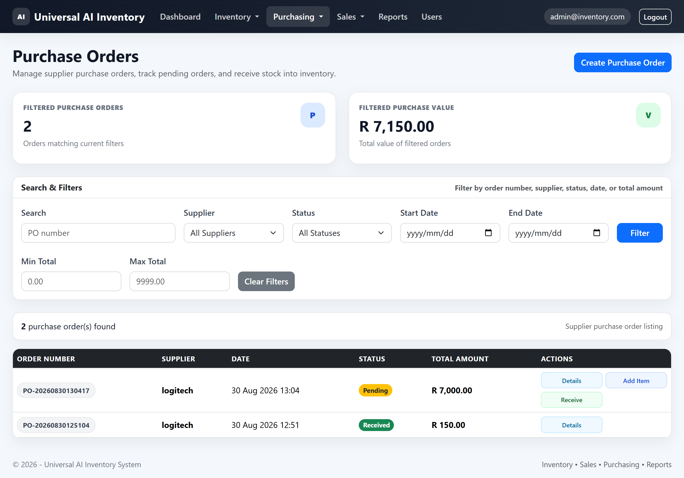Viewport: 684px width, 478px height.
Task: Click the 30 Aug 2026 12:51 date cell
Action: (x=265, y=425)
